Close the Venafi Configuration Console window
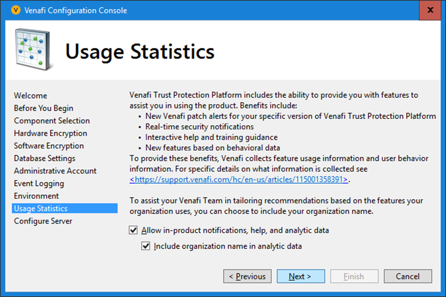This screenshot has width=446, height=297. click(x=430, y=11)
